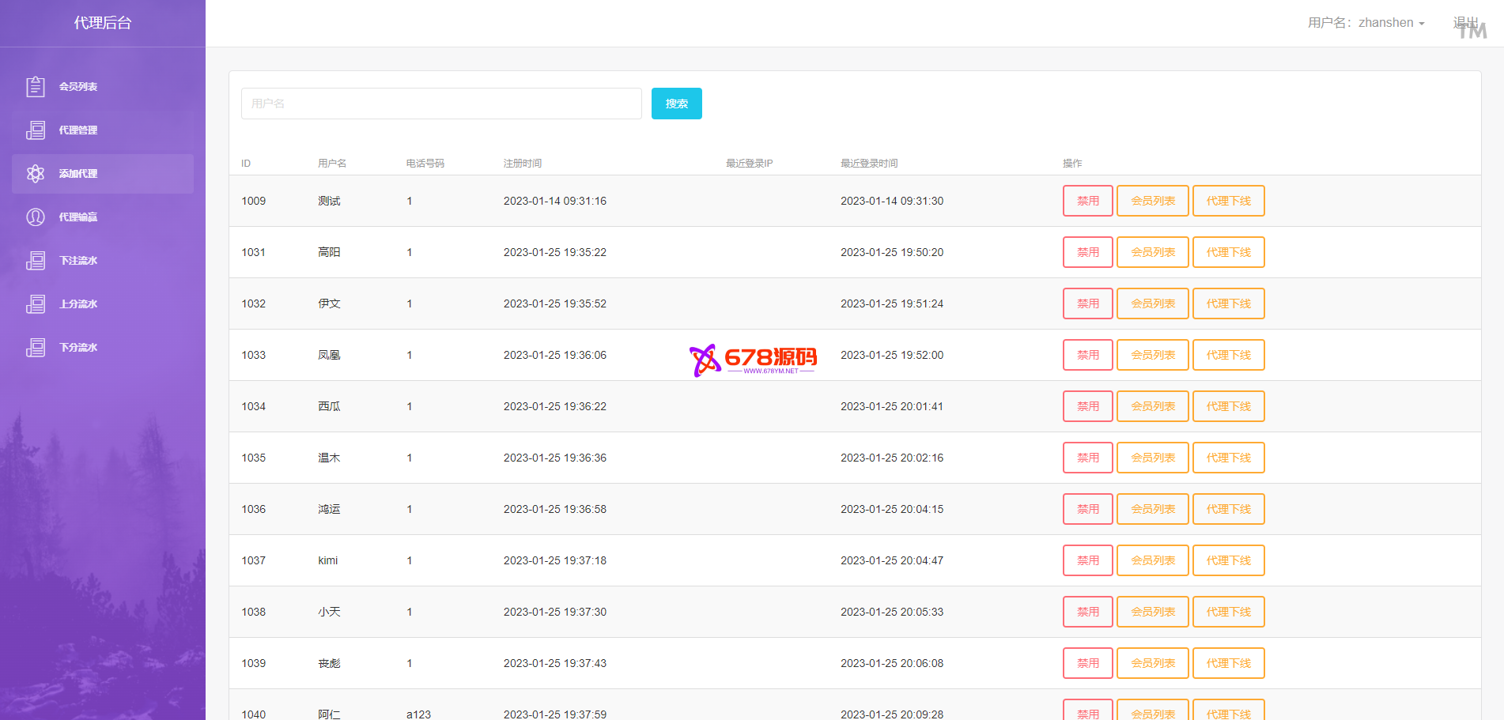
Task: Click the 678源码 logo watermark
Action: point(753,360)
